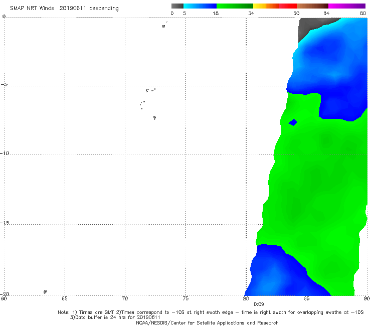Click the latitude axis label "-15"
Screen dimensions: 371x326
5,223
